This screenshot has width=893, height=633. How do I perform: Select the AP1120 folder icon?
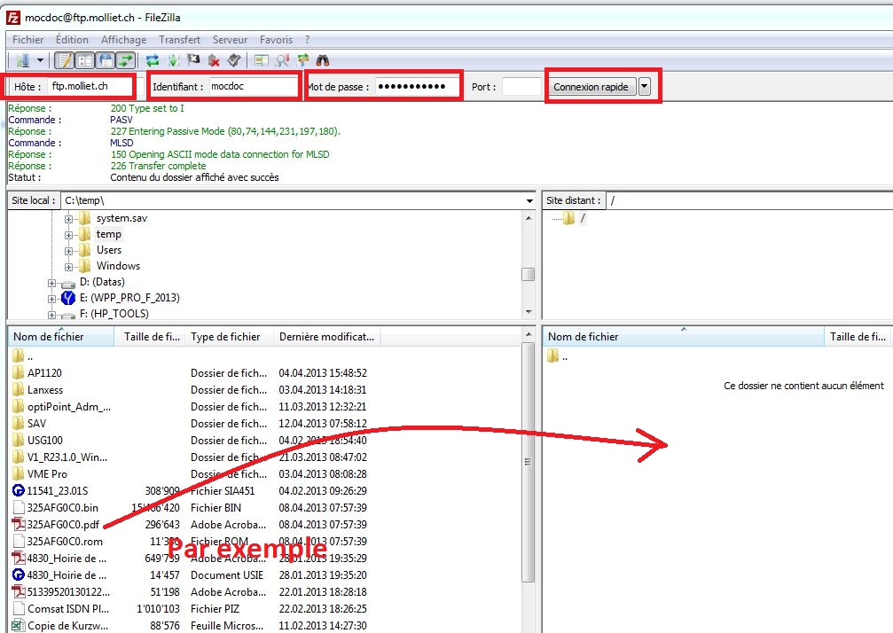[19, 373]
